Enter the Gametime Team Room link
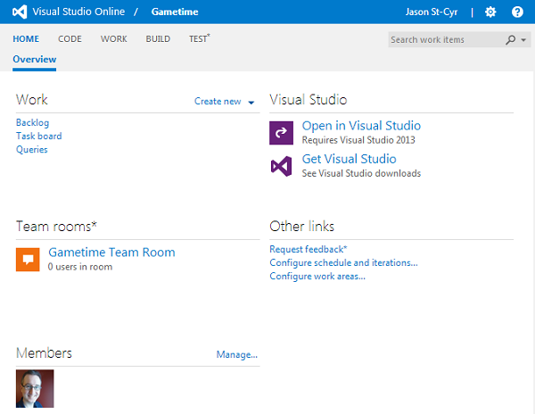The width and height of the screenshot is (535, 414). point(111,253)
